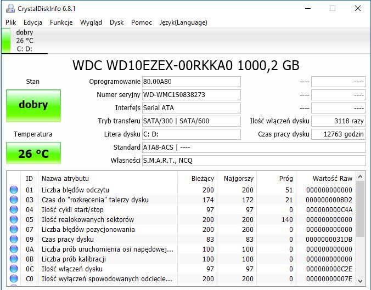This screenshot has width=371, height=290.
Task: Click power-on hours field 12763 godzin
Action: (x=339, y=134)
